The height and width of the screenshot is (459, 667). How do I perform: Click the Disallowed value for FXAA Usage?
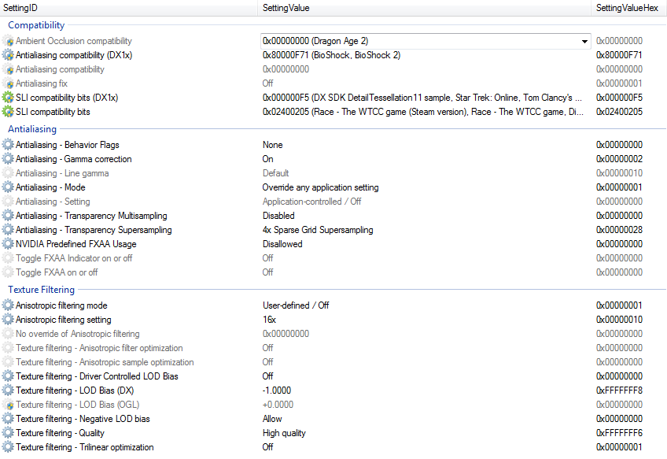[282, 244]
